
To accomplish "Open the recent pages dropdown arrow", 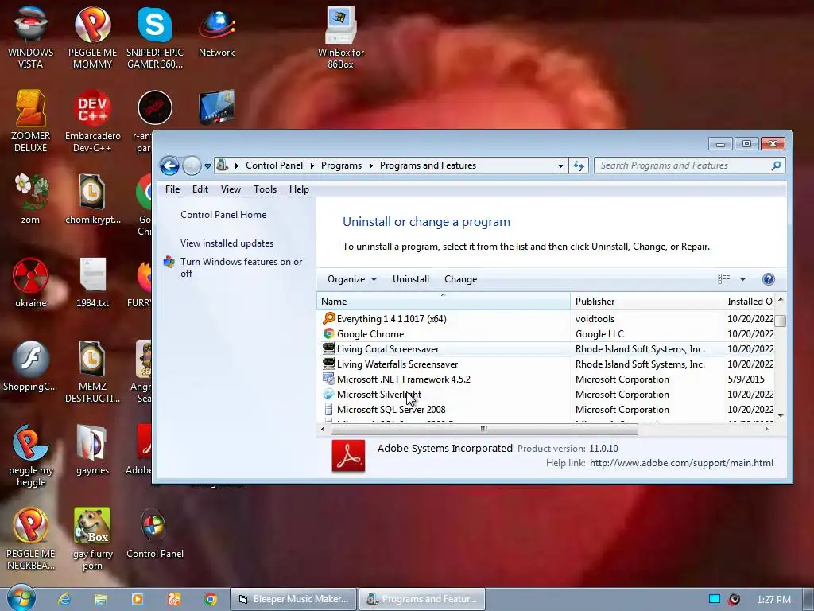I will (207, 165).
